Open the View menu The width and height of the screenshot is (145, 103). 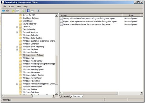(x=19, y=6)
